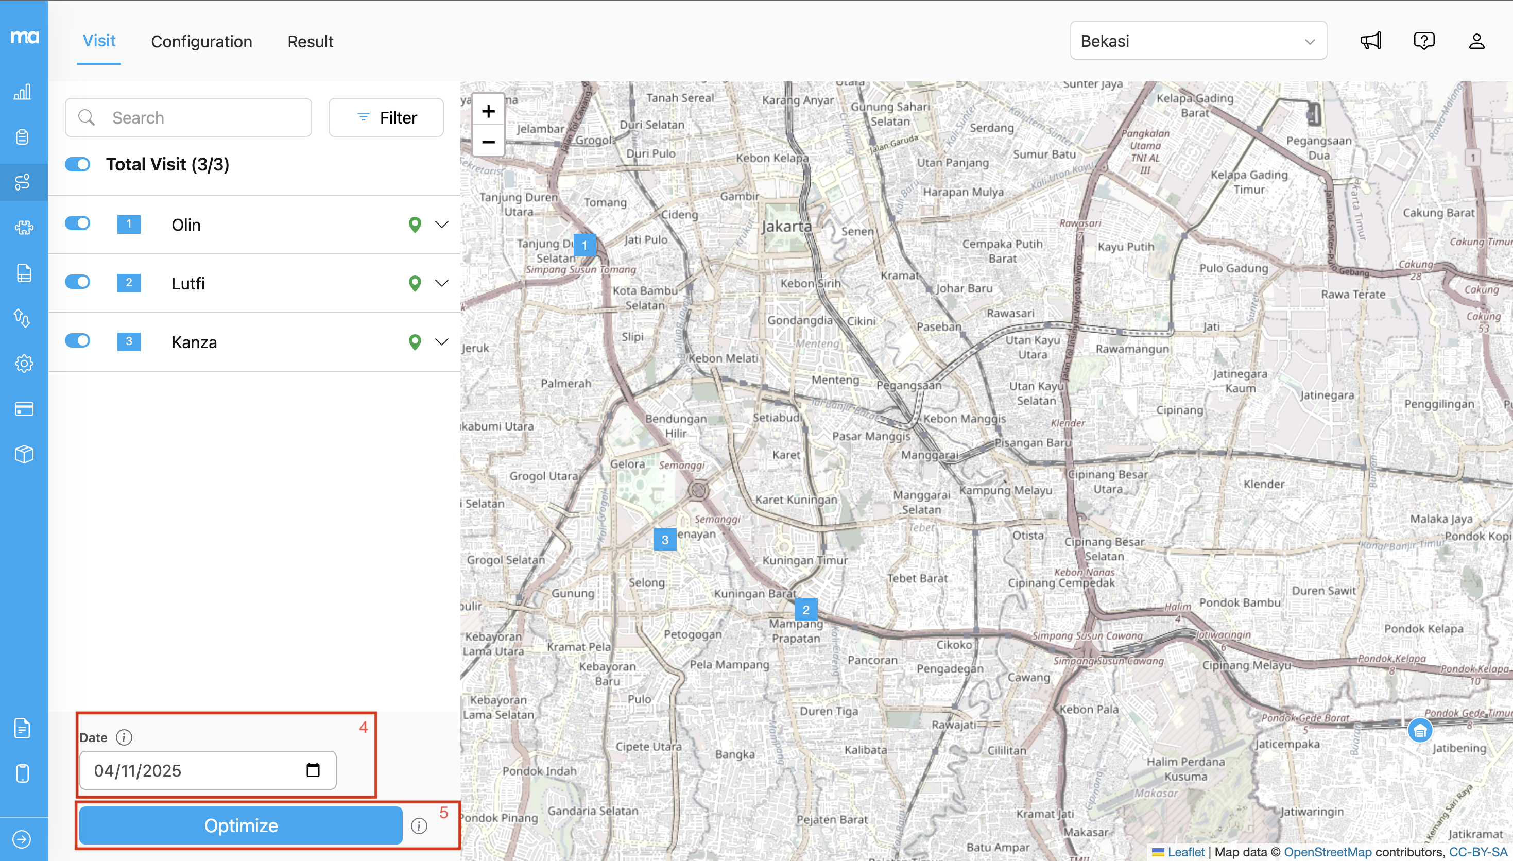Open the Result tab
1513x861 pixels.
click(x=310, y=41)
